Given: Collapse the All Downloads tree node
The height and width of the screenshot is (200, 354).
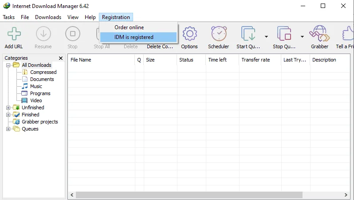Looking at the screenshot, I should click(x=8, y=65).
